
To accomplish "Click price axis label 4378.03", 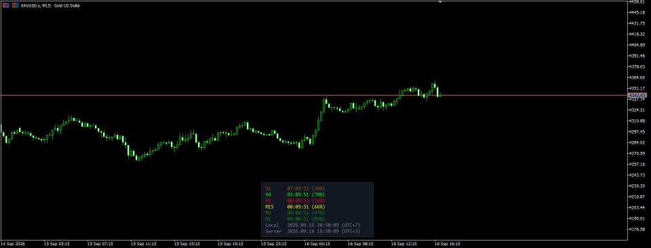I will pos(637,67).
